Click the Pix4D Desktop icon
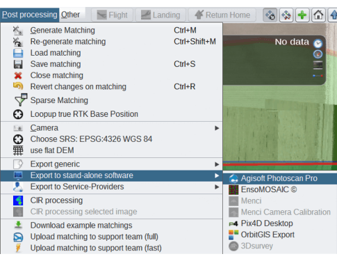This screenshot has height=261, width=337. point(233,223)
